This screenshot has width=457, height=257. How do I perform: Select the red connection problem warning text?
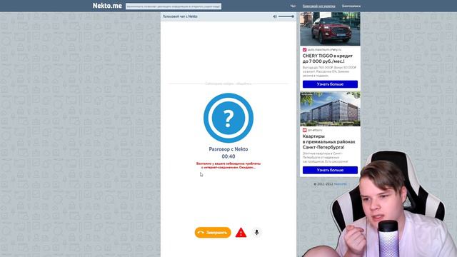click(x=228, y=166)
